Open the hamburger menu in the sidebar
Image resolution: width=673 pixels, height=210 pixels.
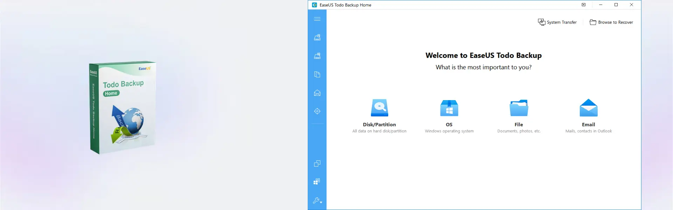click(x=317, y=19)
